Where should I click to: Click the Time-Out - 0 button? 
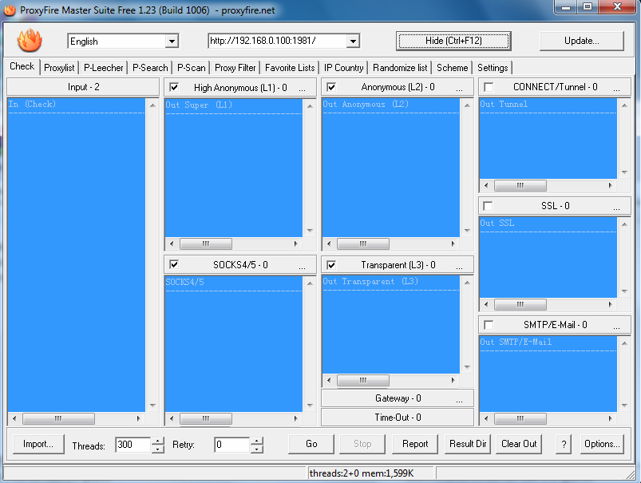click(398, 418)
